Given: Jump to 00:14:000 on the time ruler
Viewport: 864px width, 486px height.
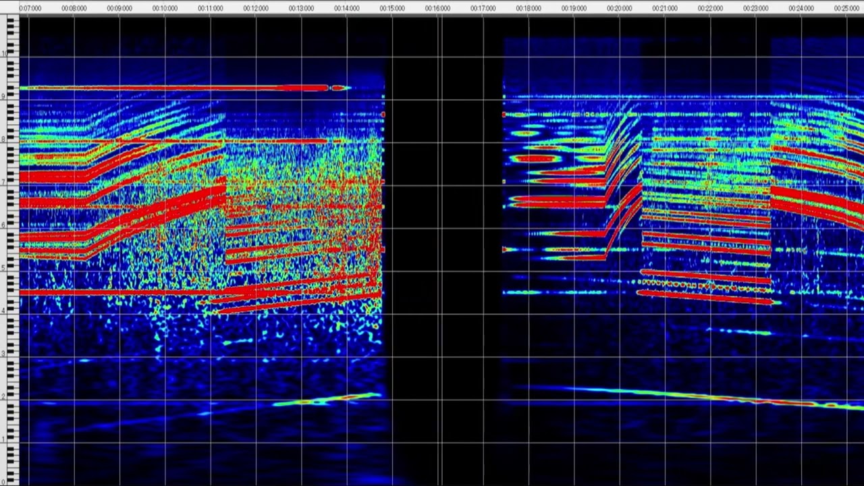Looking at the screenshot, I should coord(347,8).
